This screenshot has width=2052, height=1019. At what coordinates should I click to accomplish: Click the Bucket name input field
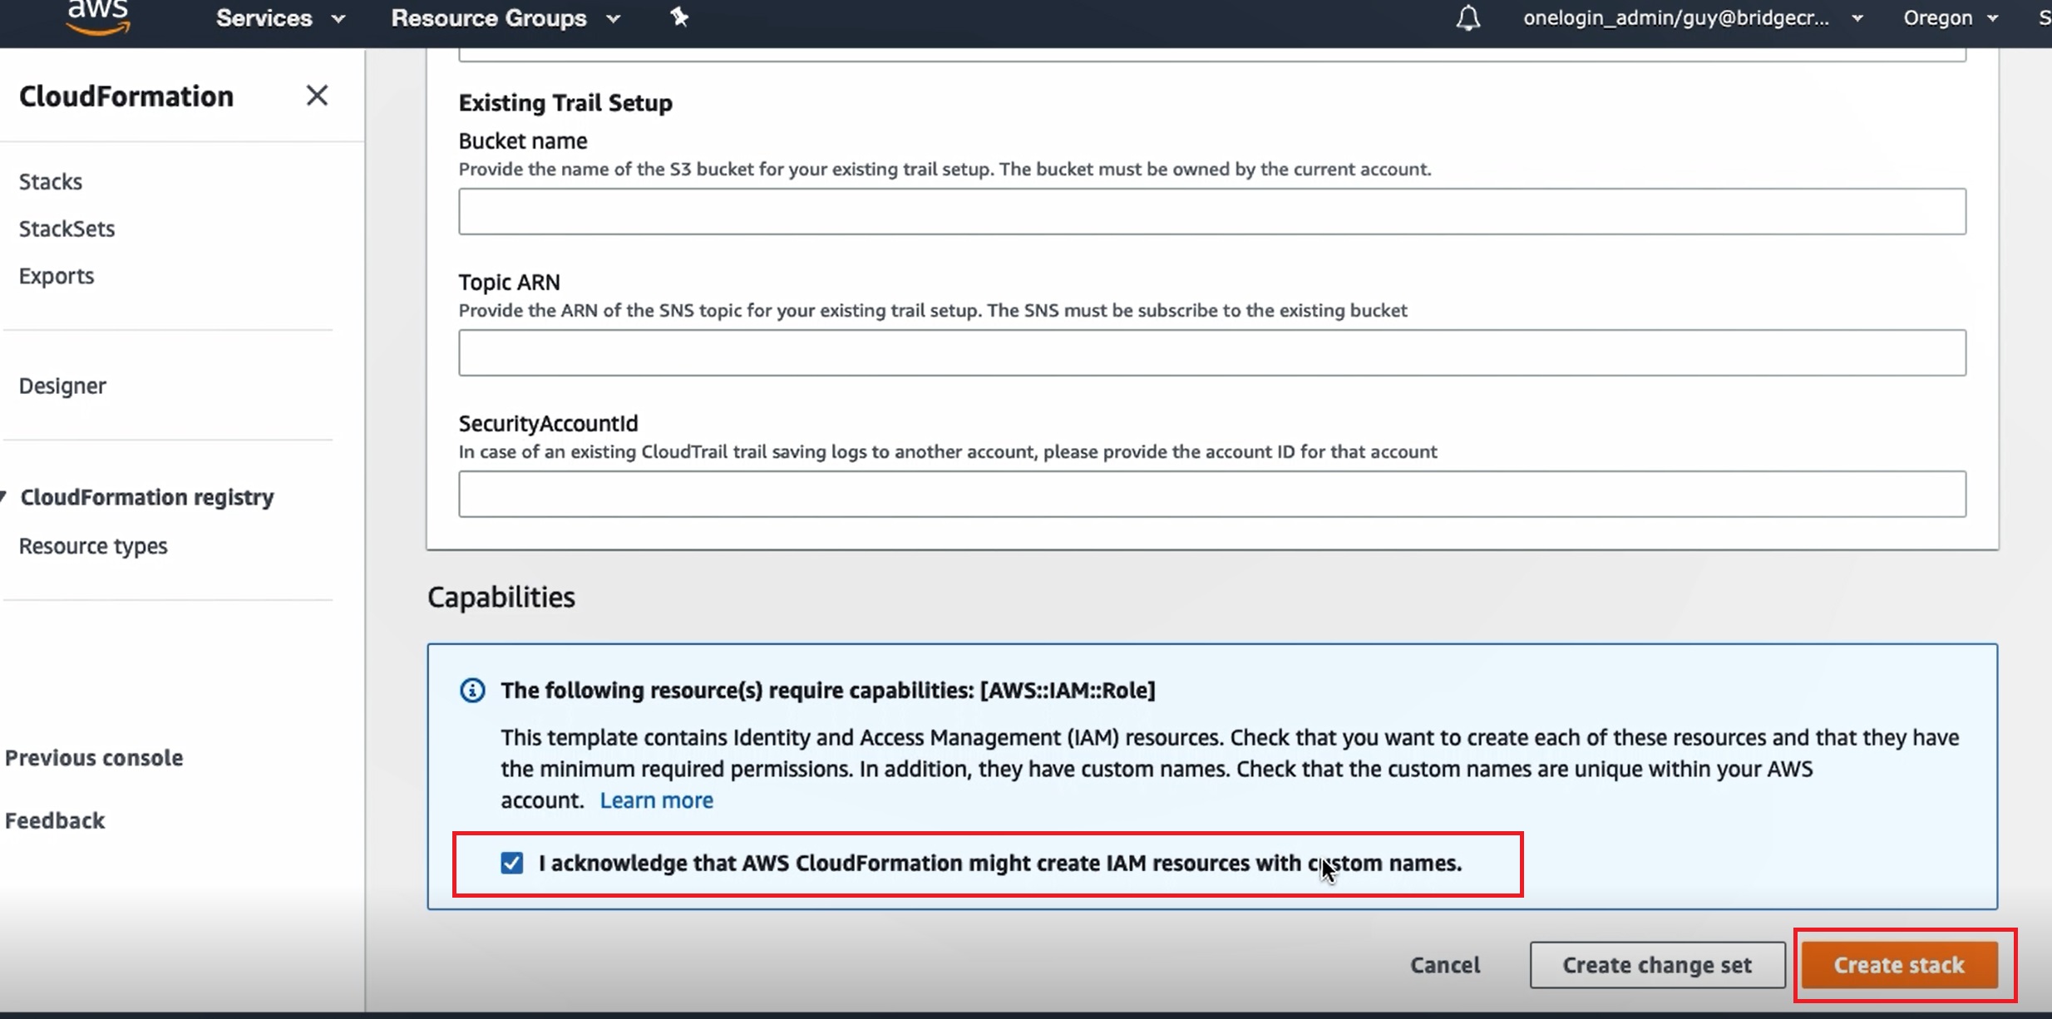click(1211, 211)
